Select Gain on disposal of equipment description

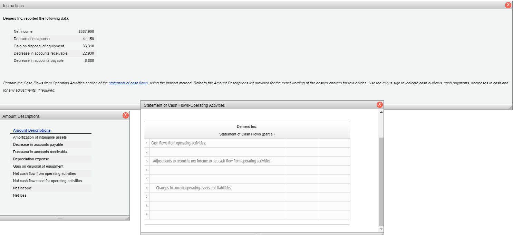click(38, 166)
